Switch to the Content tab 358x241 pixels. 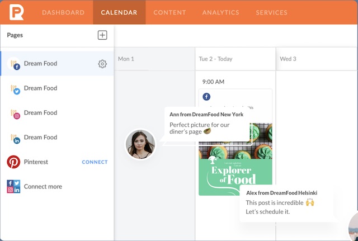point(169,12)
